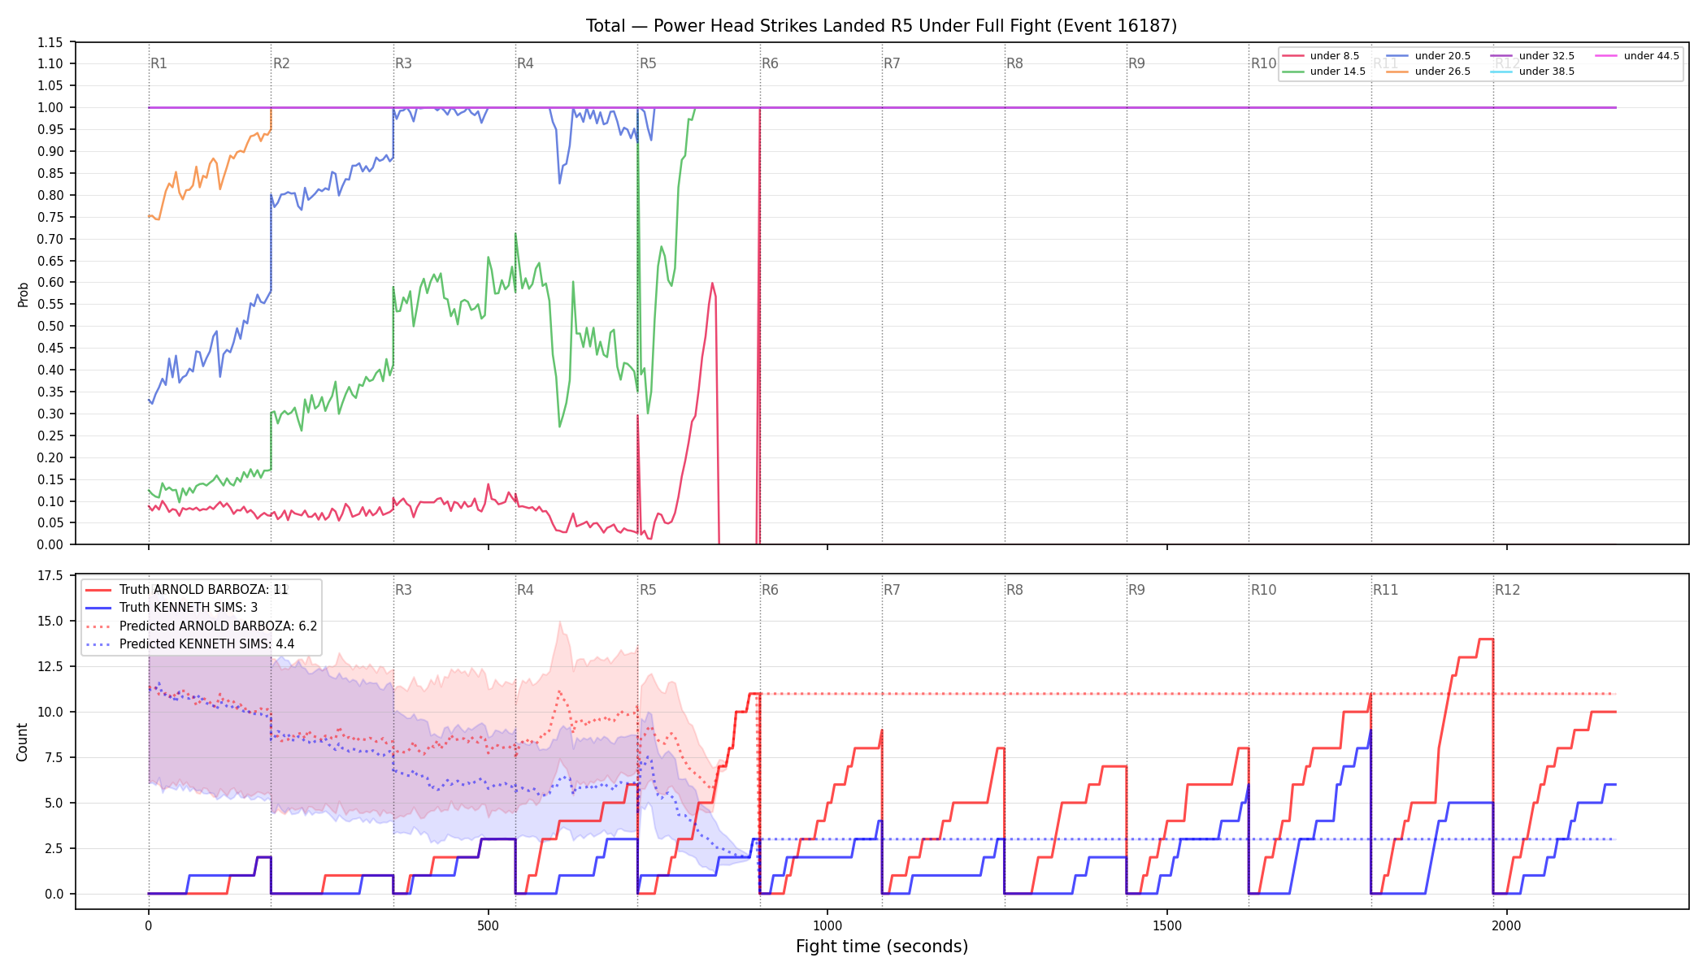Click the R5 round label in the upper chart

(648, 63)
